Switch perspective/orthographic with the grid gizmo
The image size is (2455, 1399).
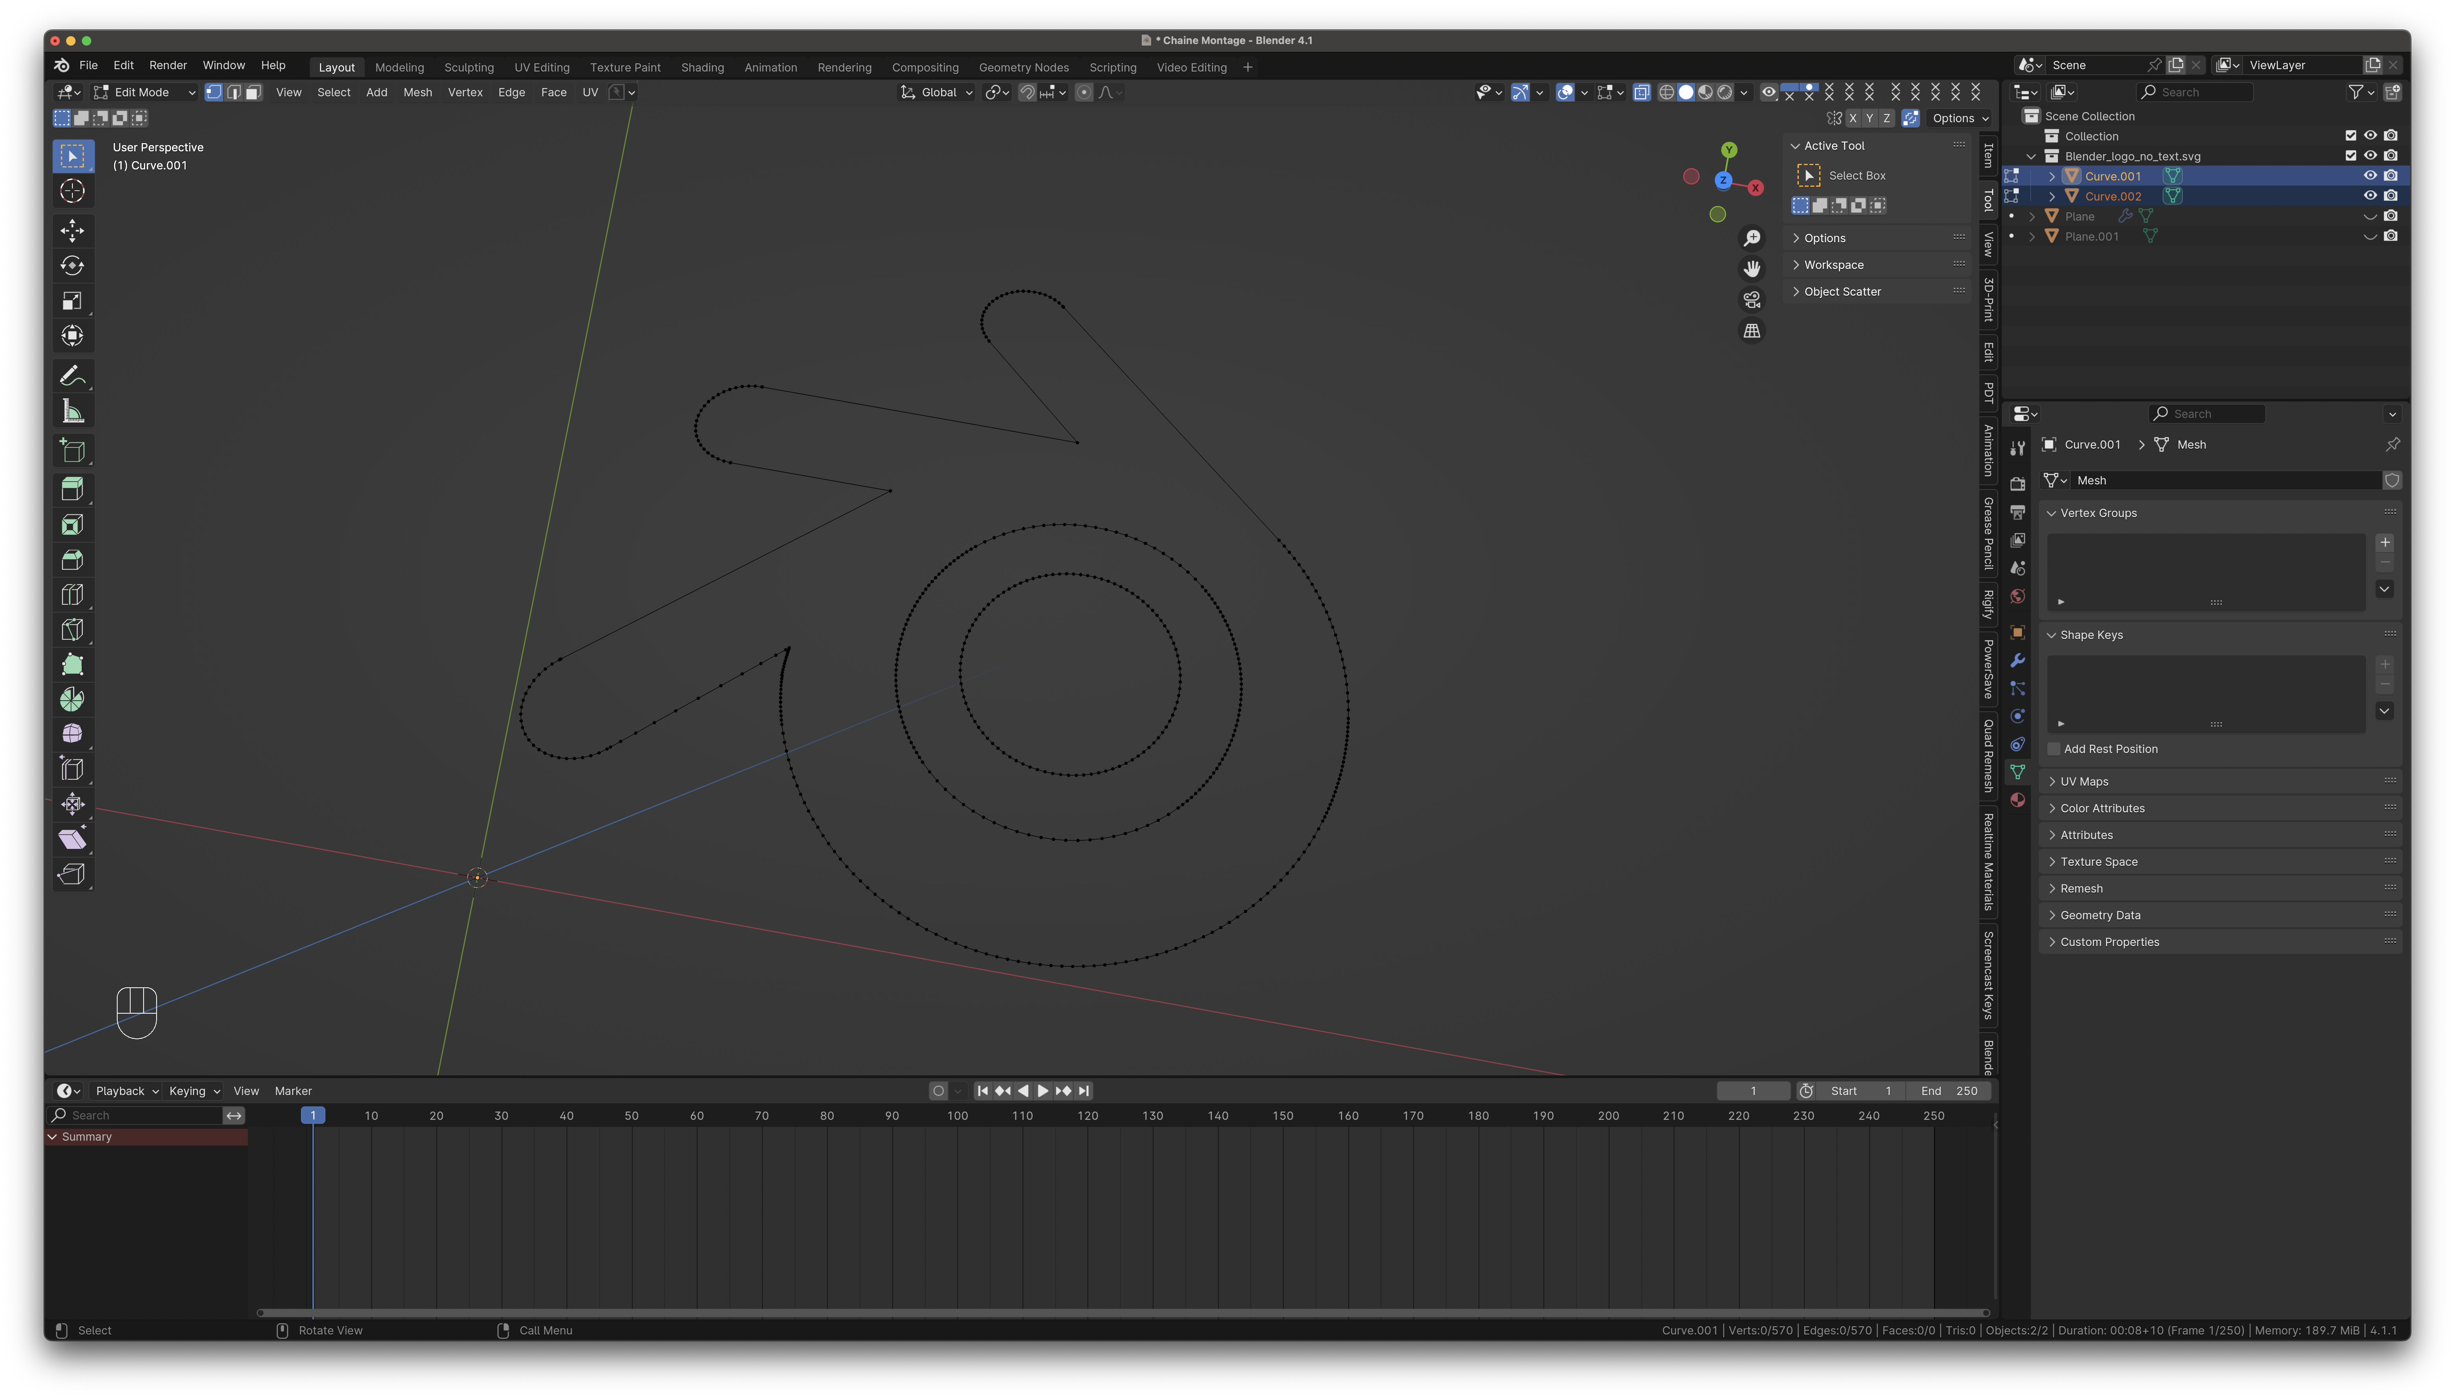click(x=1752, y=331)
